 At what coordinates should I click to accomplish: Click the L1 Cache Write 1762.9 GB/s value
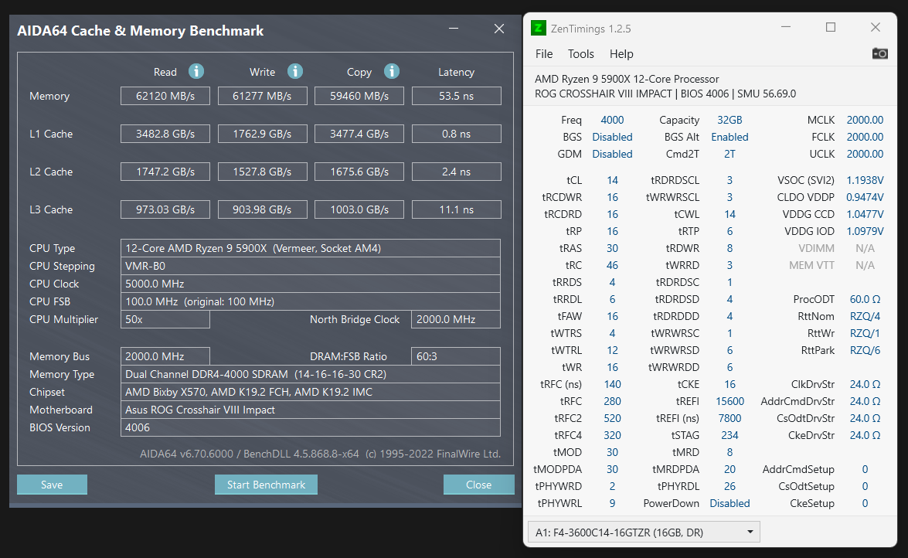[262, 134]
